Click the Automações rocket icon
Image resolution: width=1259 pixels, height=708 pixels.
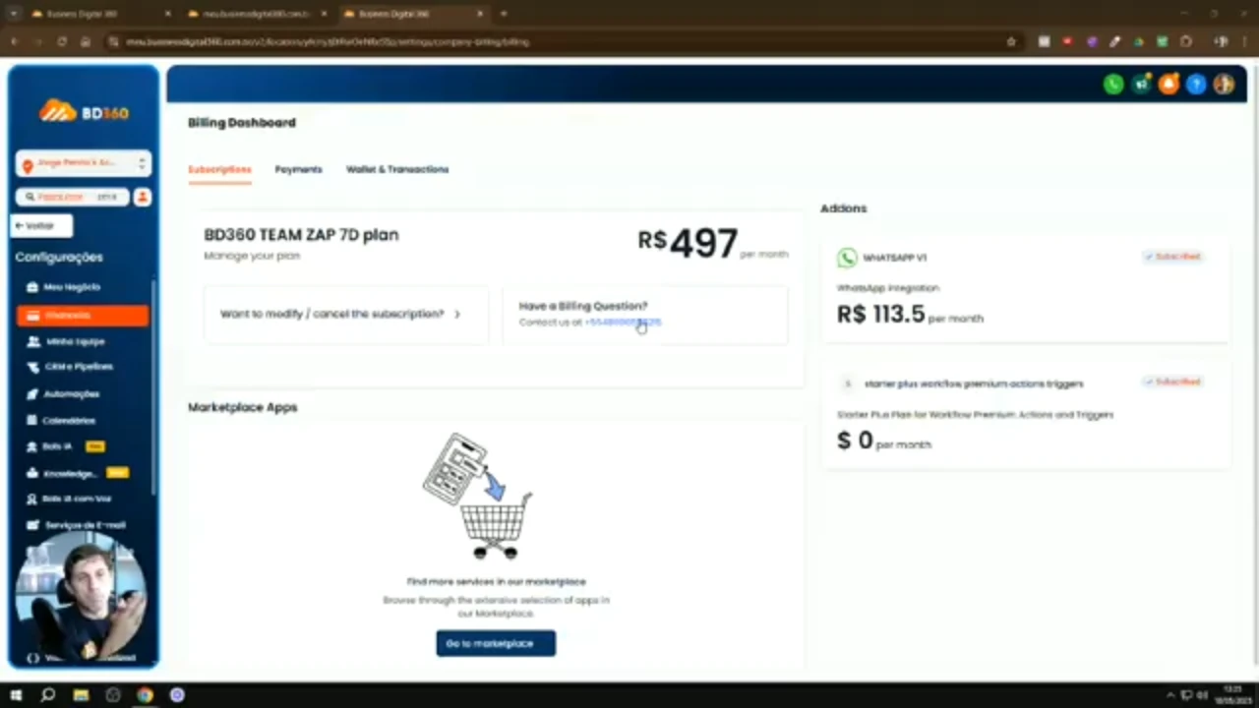click(33, 393)
